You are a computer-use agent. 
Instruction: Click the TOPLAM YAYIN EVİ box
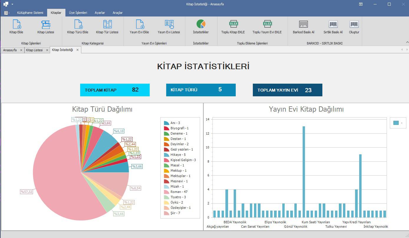coord(287,90)
